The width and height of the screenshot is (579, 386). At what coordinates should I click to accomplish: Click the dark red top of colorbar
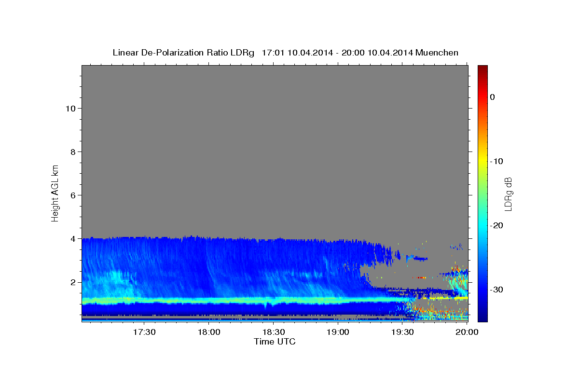[482, 69]
